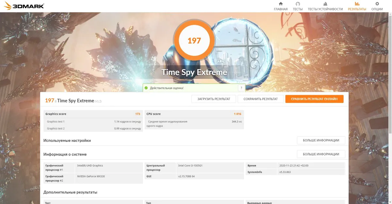Viewport: 392px width, 204px height.
Task: Click the options gear icon
Action: click(x=377, y=4)
